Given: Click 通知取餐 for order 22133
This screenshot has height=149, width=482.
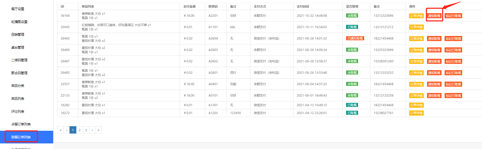Looking at the screenshot, I should tap(434, 96).
